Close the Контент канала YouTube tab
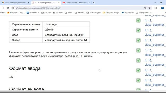The width and height of the screenshot is (166, 93). 89,3
